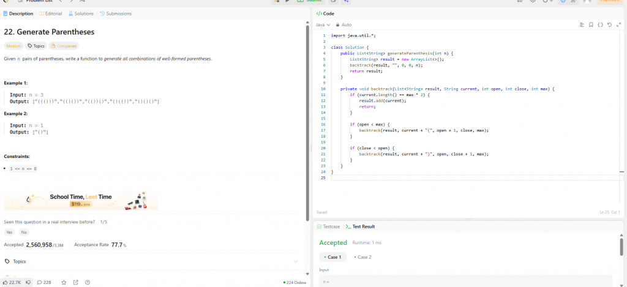Click the 'Acceptance Rate 77.7%' statistic
Screen dimensions: 627x287
100,245
